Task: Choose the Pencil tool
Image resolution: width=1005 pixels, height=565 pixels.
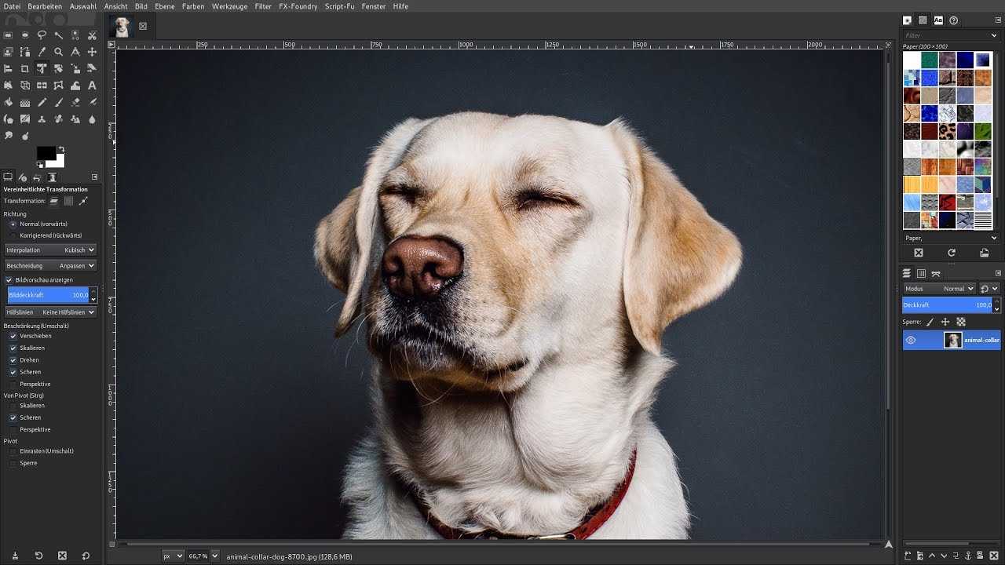Action: click(42, 103)
